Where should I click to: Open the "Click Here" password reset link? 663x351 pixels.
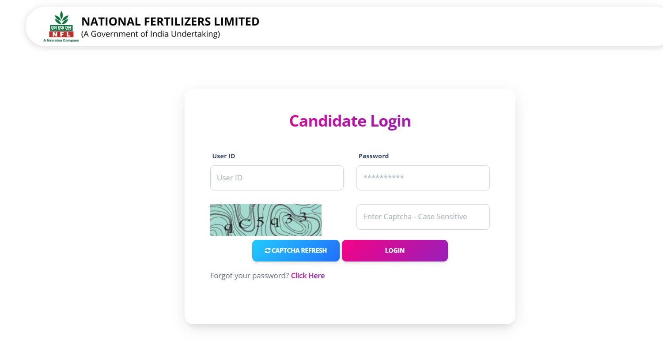[x=307, y=276]
